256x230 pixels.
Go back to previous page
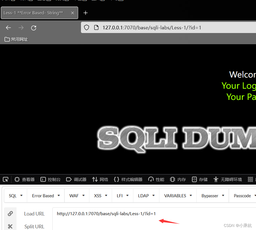coord(8,28)
